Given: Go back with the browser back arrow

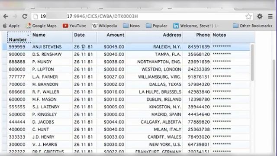Looking at the screenshot, I should (x=6, y=16).
